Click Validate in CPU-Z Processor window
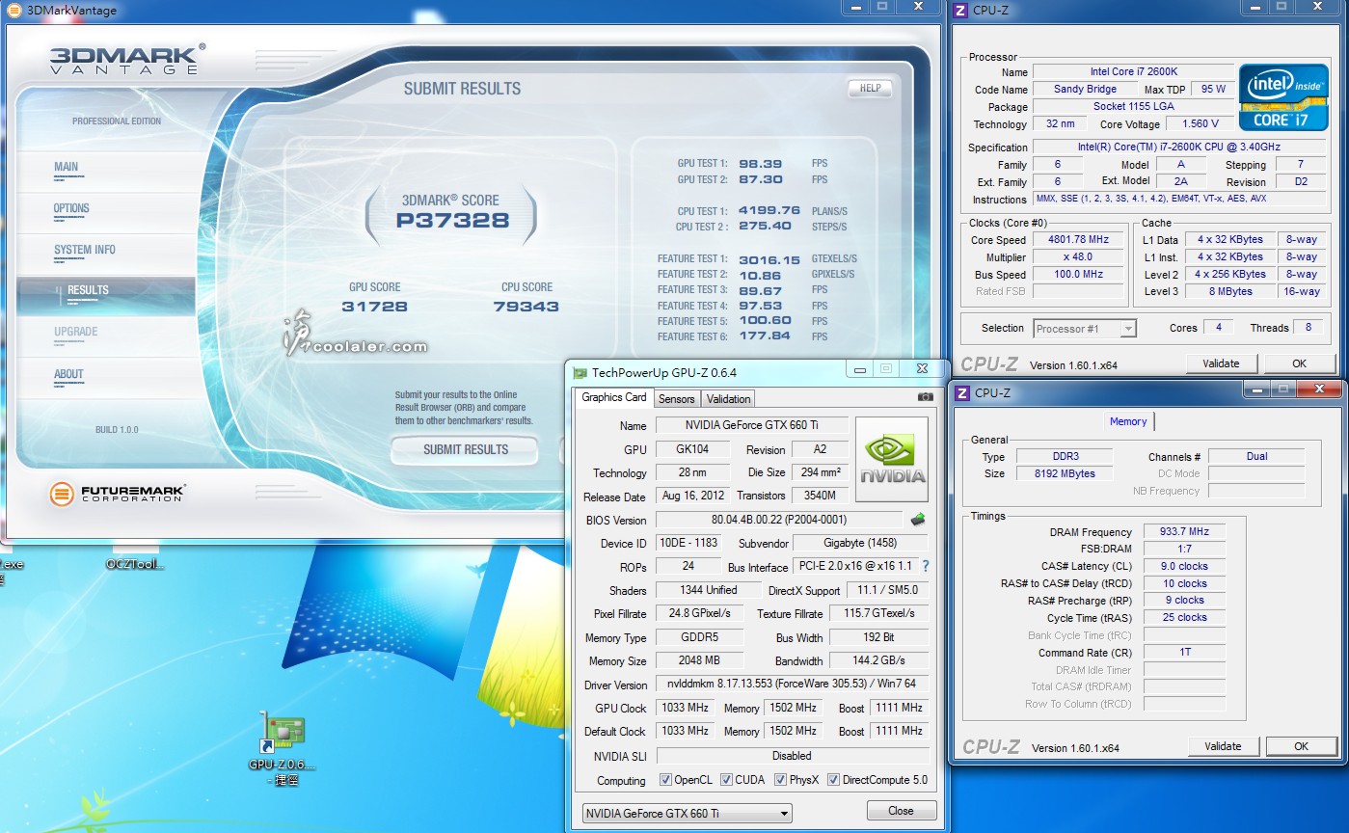This screenshot has height=833, width=1349. point(1221,363)
